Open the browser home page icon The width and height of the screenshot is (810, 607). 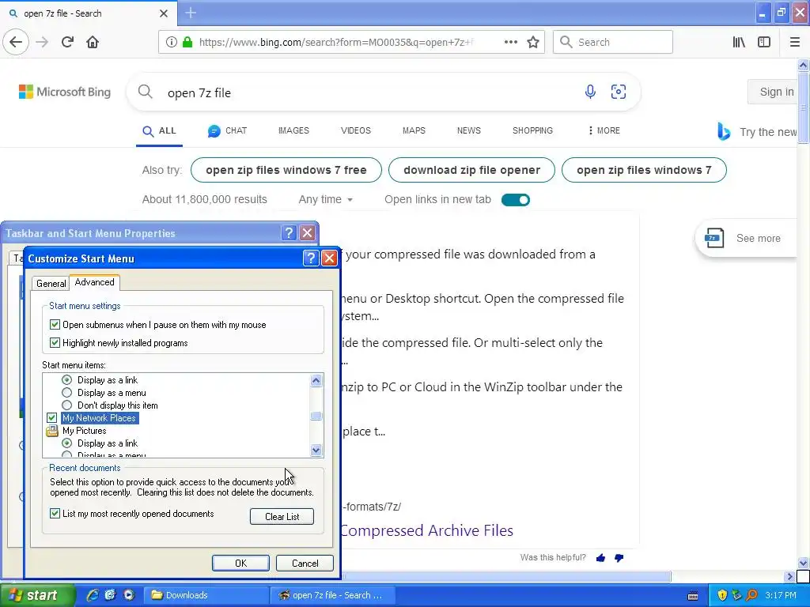point(93,42)
